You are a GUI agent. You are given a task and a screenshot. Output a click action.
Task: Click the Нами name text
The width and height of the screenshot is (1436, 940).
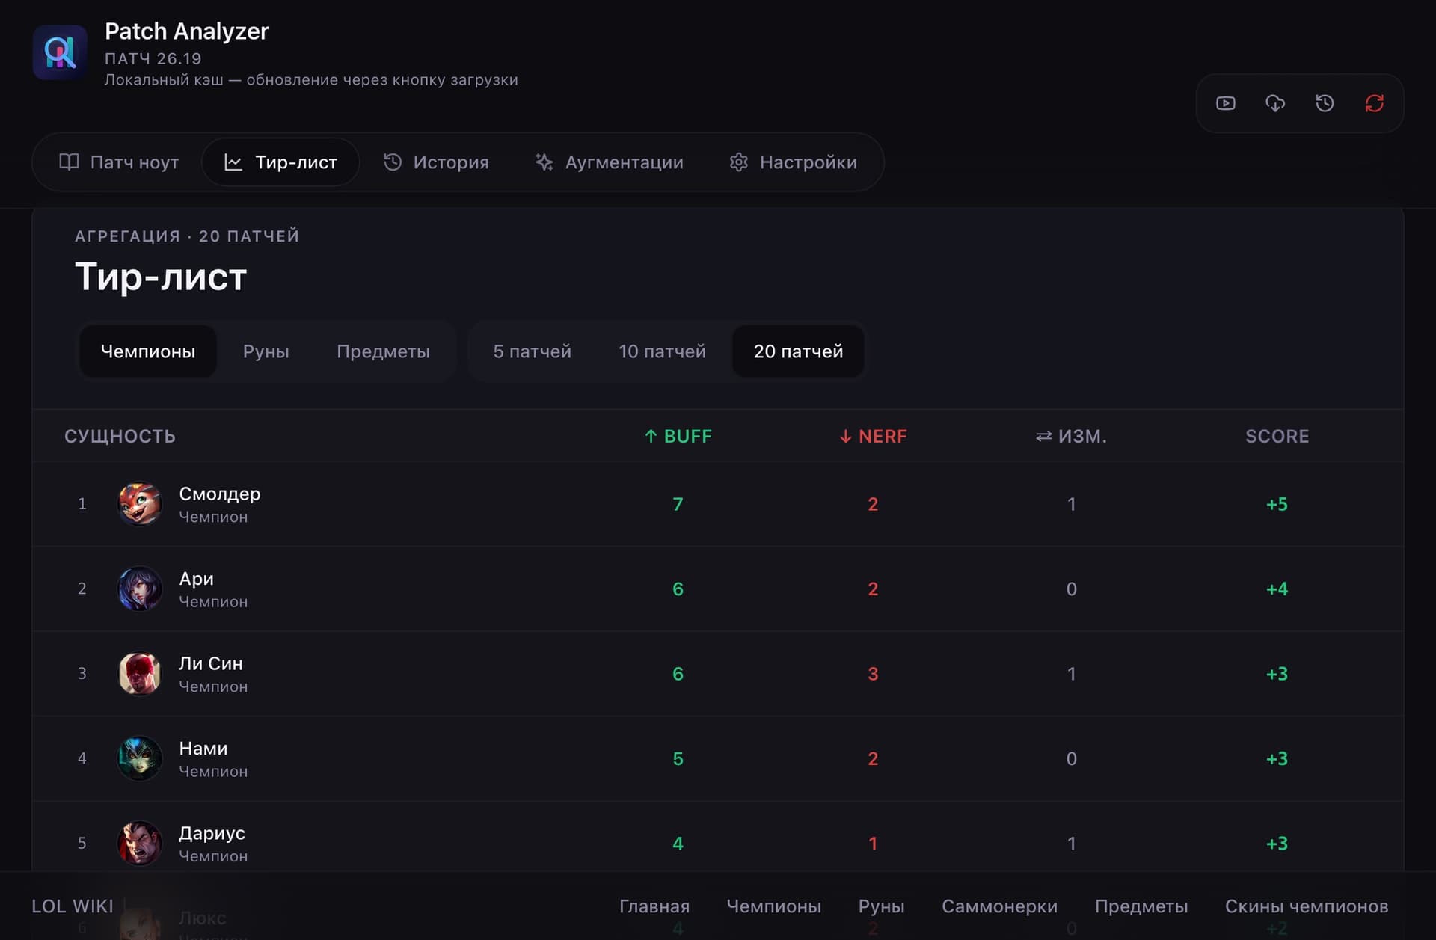tap(203, 749)
